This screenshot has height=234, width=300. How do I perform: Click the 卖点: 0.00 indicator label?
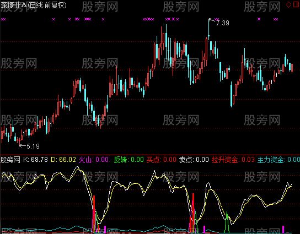click(194, 160)
